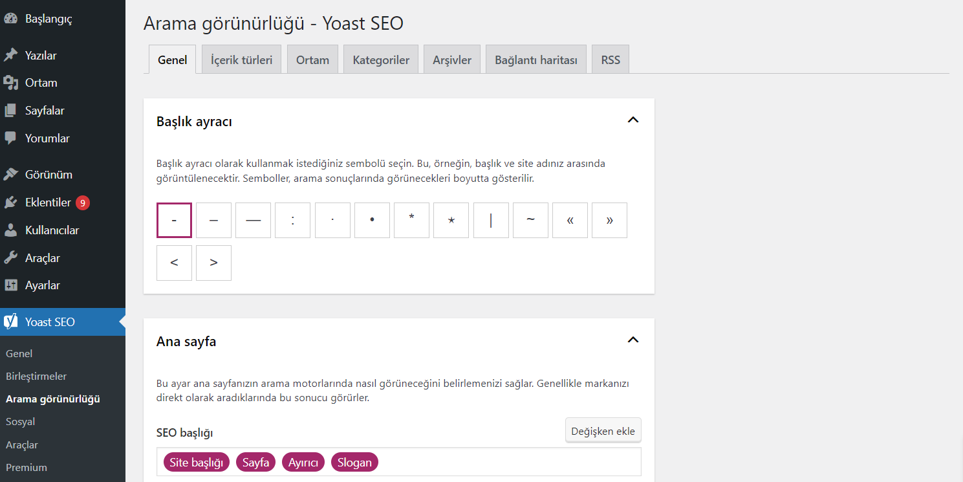Select the em dash separator

click(253, 220)
